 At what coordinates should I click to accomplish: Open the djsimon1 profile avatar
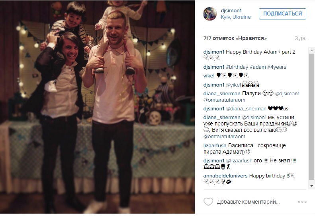210,14
